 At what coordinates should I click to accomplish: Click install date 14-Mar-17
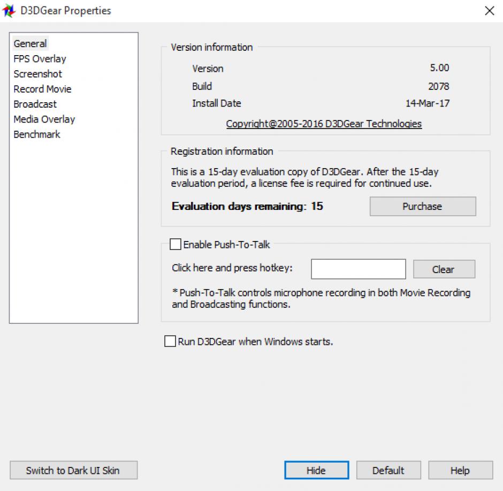428,103
